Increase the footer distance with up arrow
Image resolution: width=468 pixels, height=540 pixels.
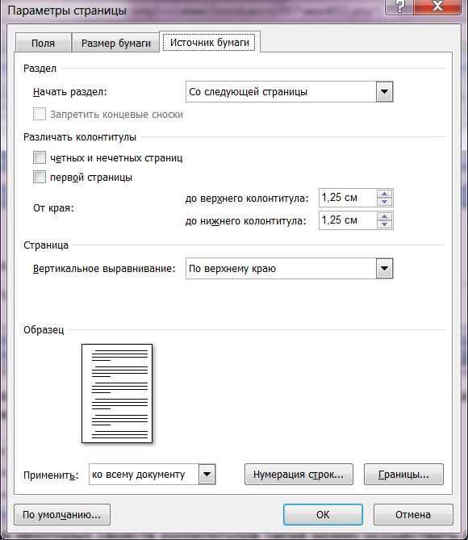(384, 216)
